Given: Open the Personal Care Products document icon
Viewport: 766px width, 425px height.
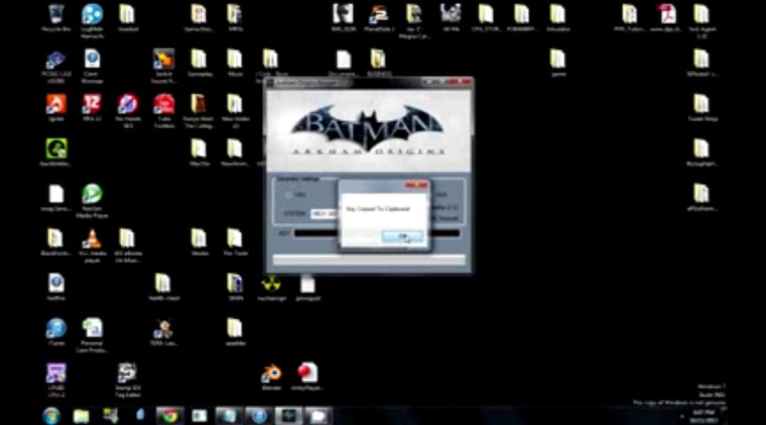Looking at the screenshot, I should tap(92, 335).
